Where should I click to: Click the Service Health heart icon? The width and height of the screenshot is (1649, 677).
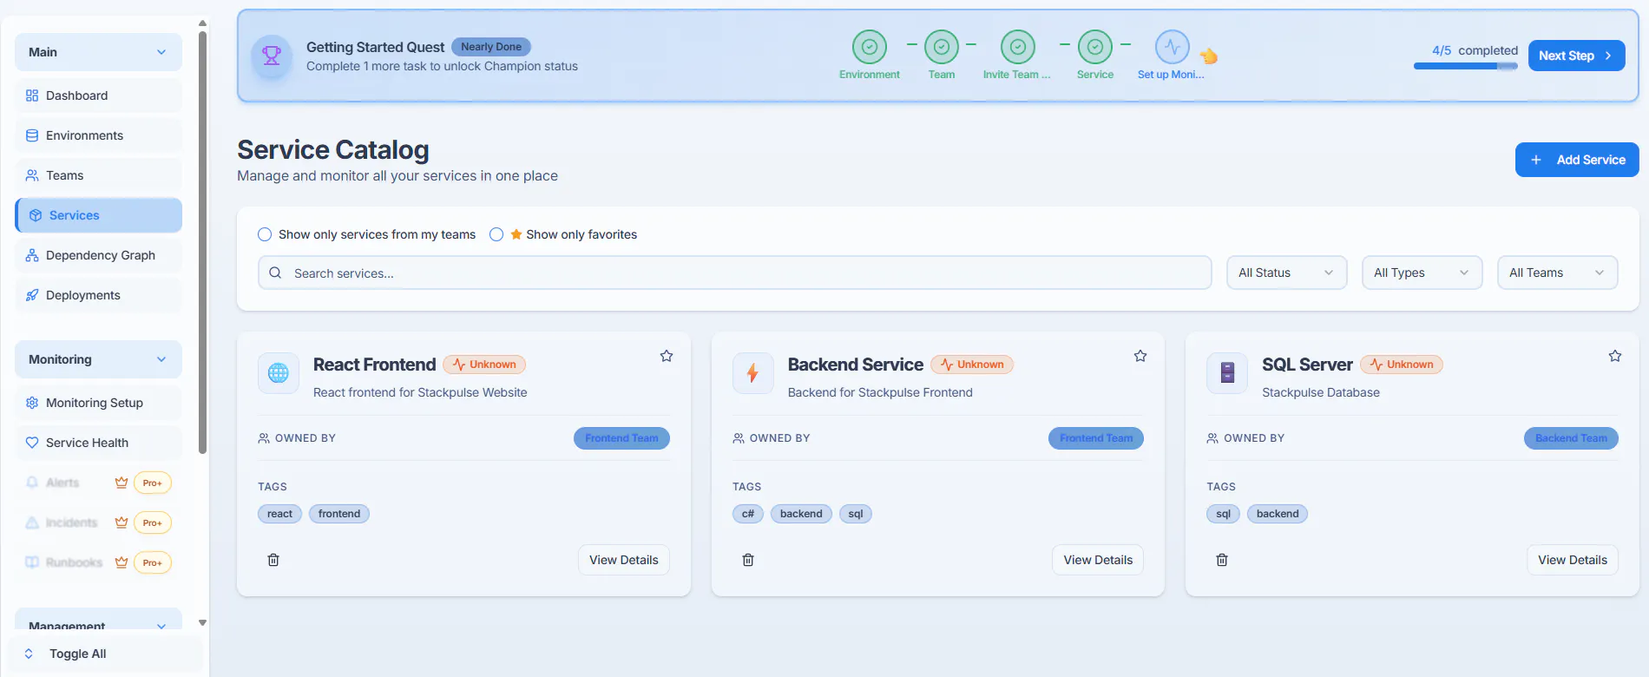(x=32, y=443)
